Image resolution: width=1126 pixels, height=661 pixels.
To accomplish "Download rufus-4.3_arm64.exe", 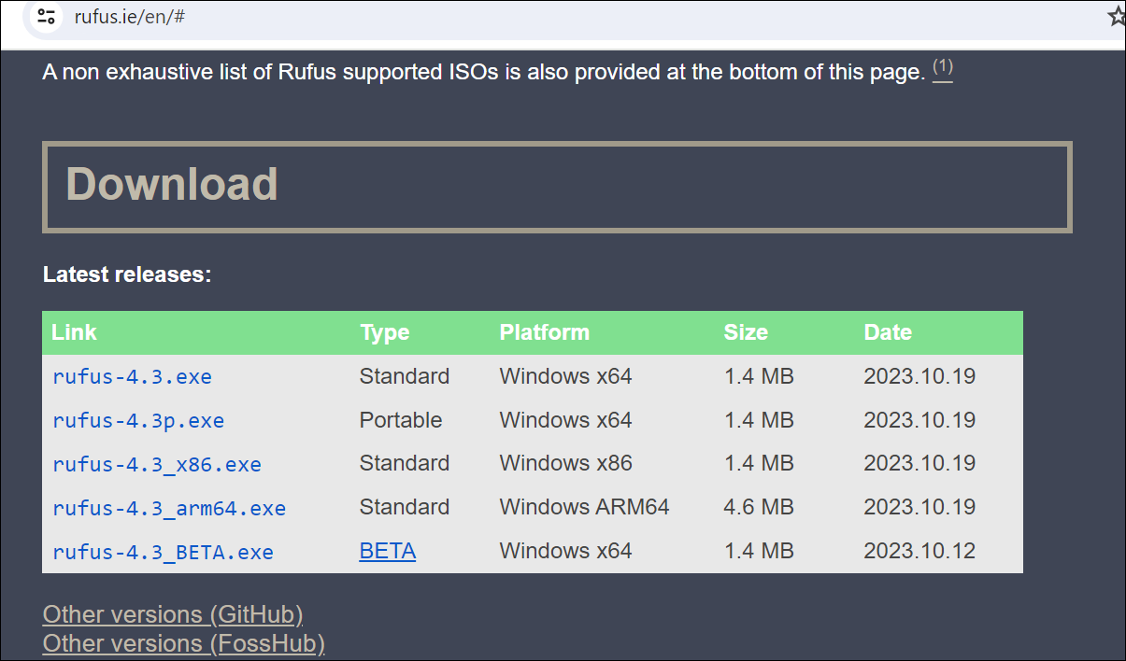I will (169, 508).
